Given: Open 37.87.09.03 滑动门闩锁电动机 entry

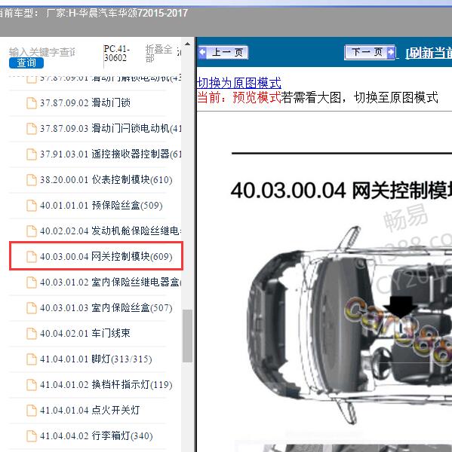Looking at the screenshot, I should coord(111,128).
